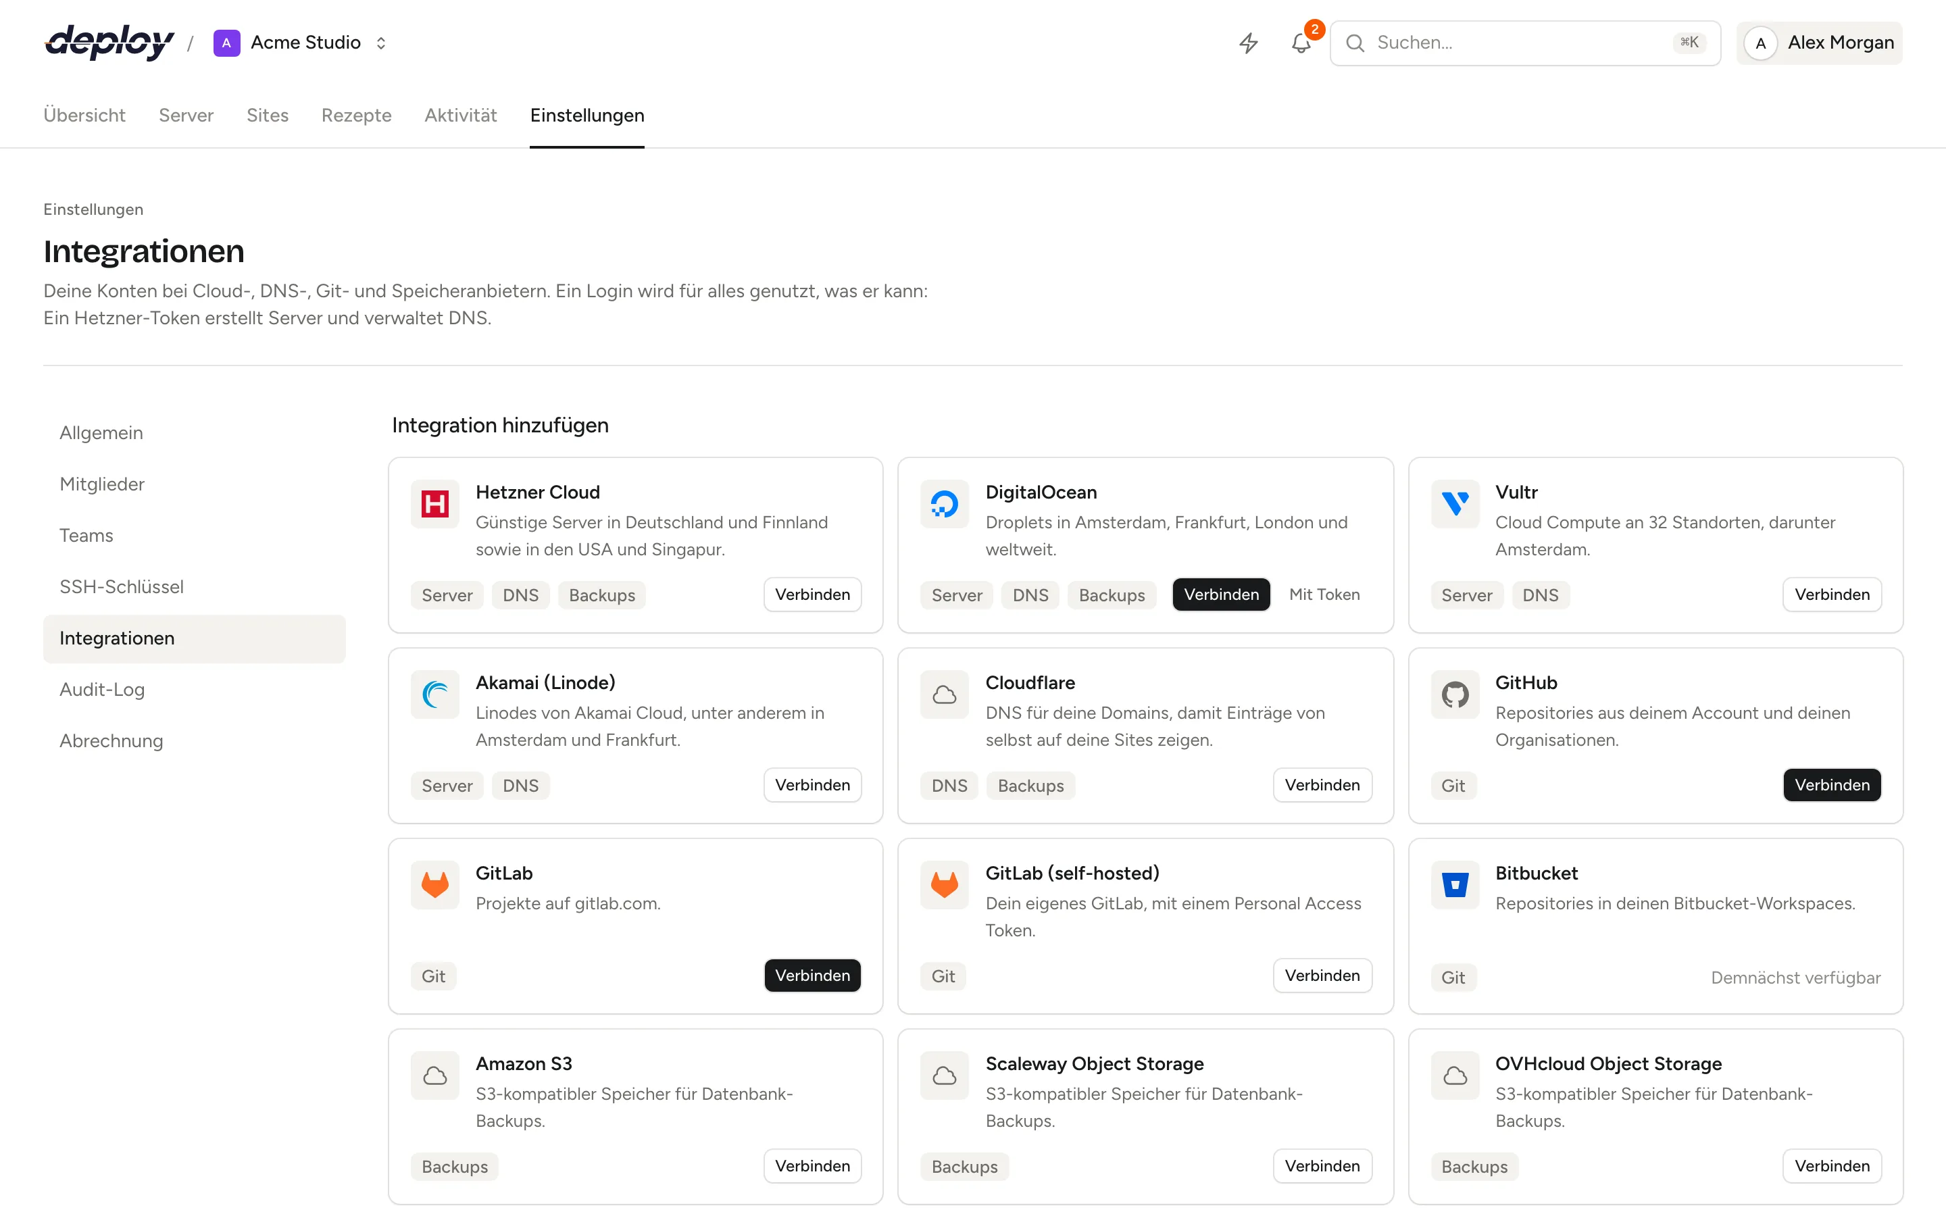
Task: Connect GitHub via Verbinden
Action: [1832, 785]
